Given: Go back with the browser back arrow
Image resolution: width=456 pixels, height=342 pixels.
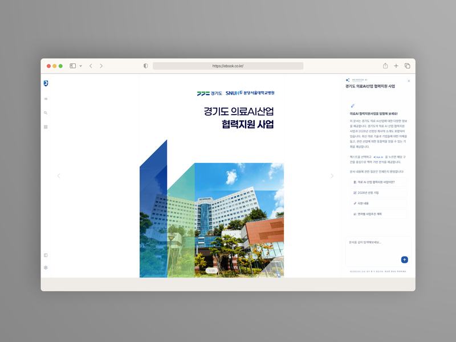Looking at the screenshot, I should (x=91, y=66).
